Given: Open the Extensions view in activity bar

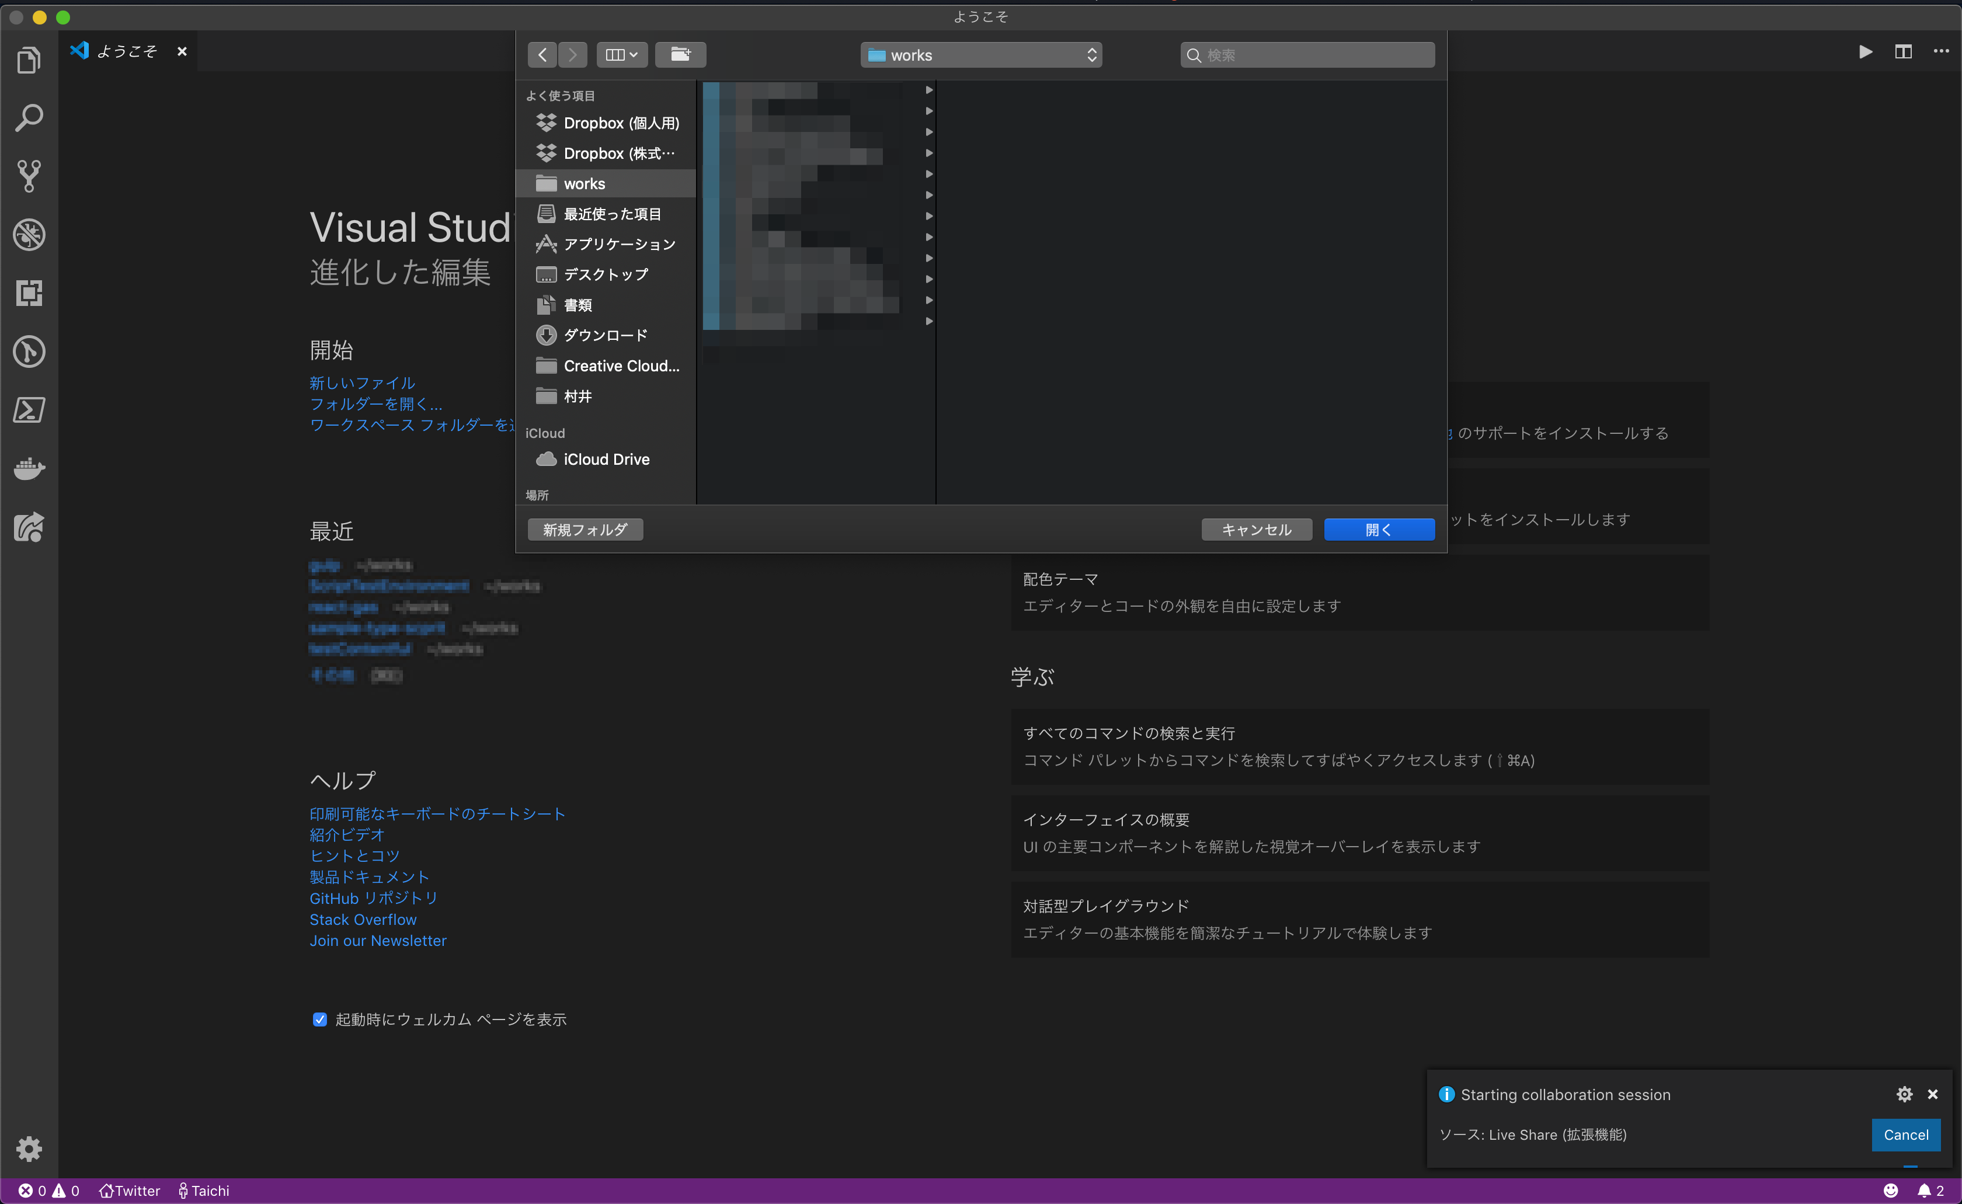Looking at the screenshot, I should coord(29,293).
